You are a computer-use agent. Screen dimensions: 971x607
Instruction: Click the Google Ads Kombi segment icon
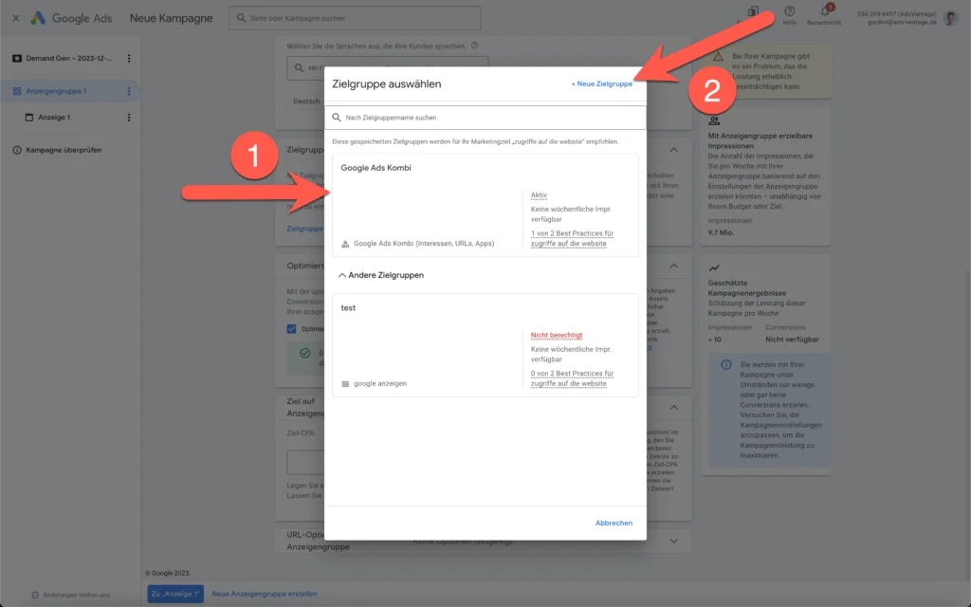(345, 244)
